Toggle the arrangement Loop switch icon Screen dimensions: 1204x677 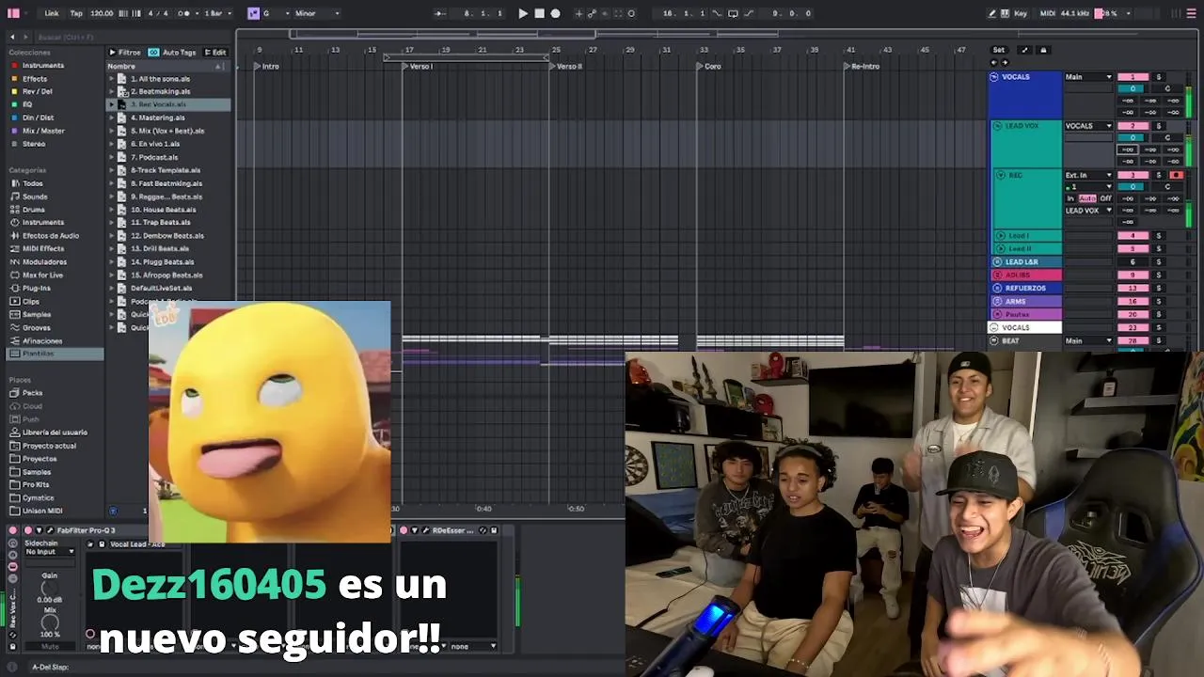733,13
